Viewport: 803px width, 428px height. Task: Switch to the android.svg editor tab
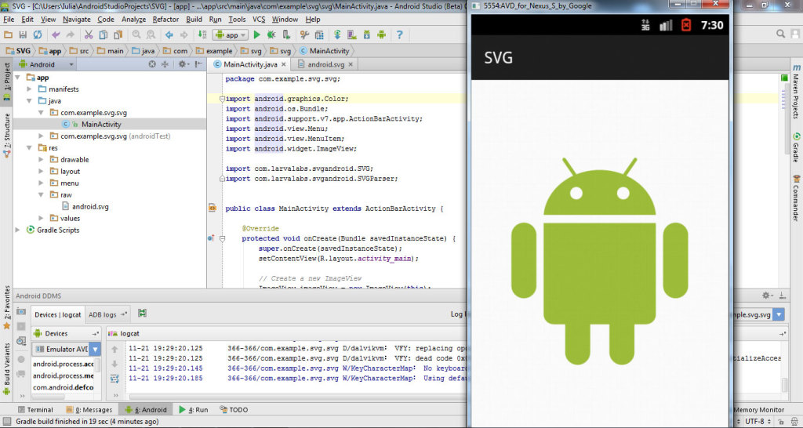point(325,64)
